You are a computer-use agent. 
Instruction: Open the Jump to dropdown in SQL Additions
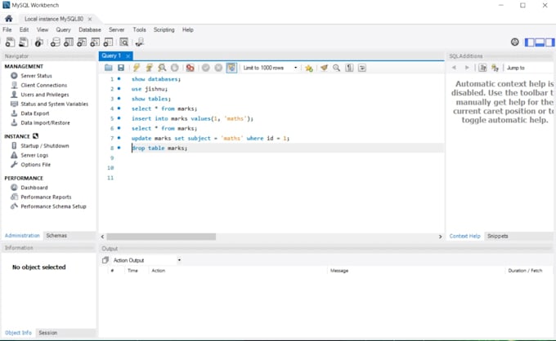point(529,68)
